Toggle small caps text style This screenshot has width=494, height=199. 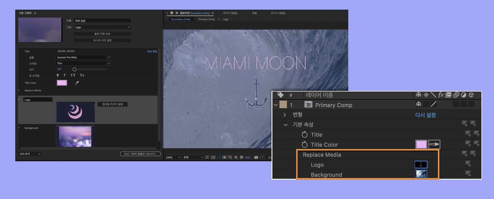point(82,75)
